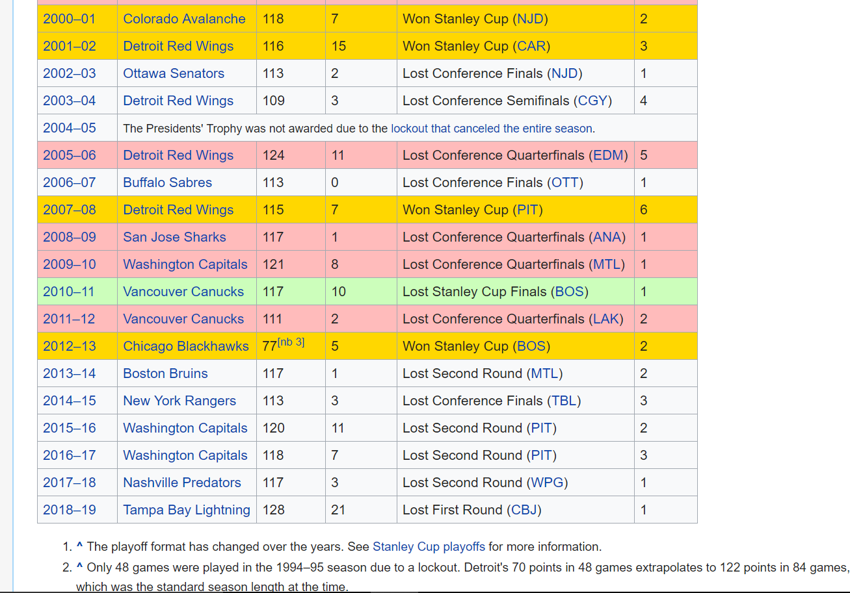Image resolution: width=850 pixels, height=593 pixels.
Task: Open the 2014–15 season link
Action: [69, 401]
